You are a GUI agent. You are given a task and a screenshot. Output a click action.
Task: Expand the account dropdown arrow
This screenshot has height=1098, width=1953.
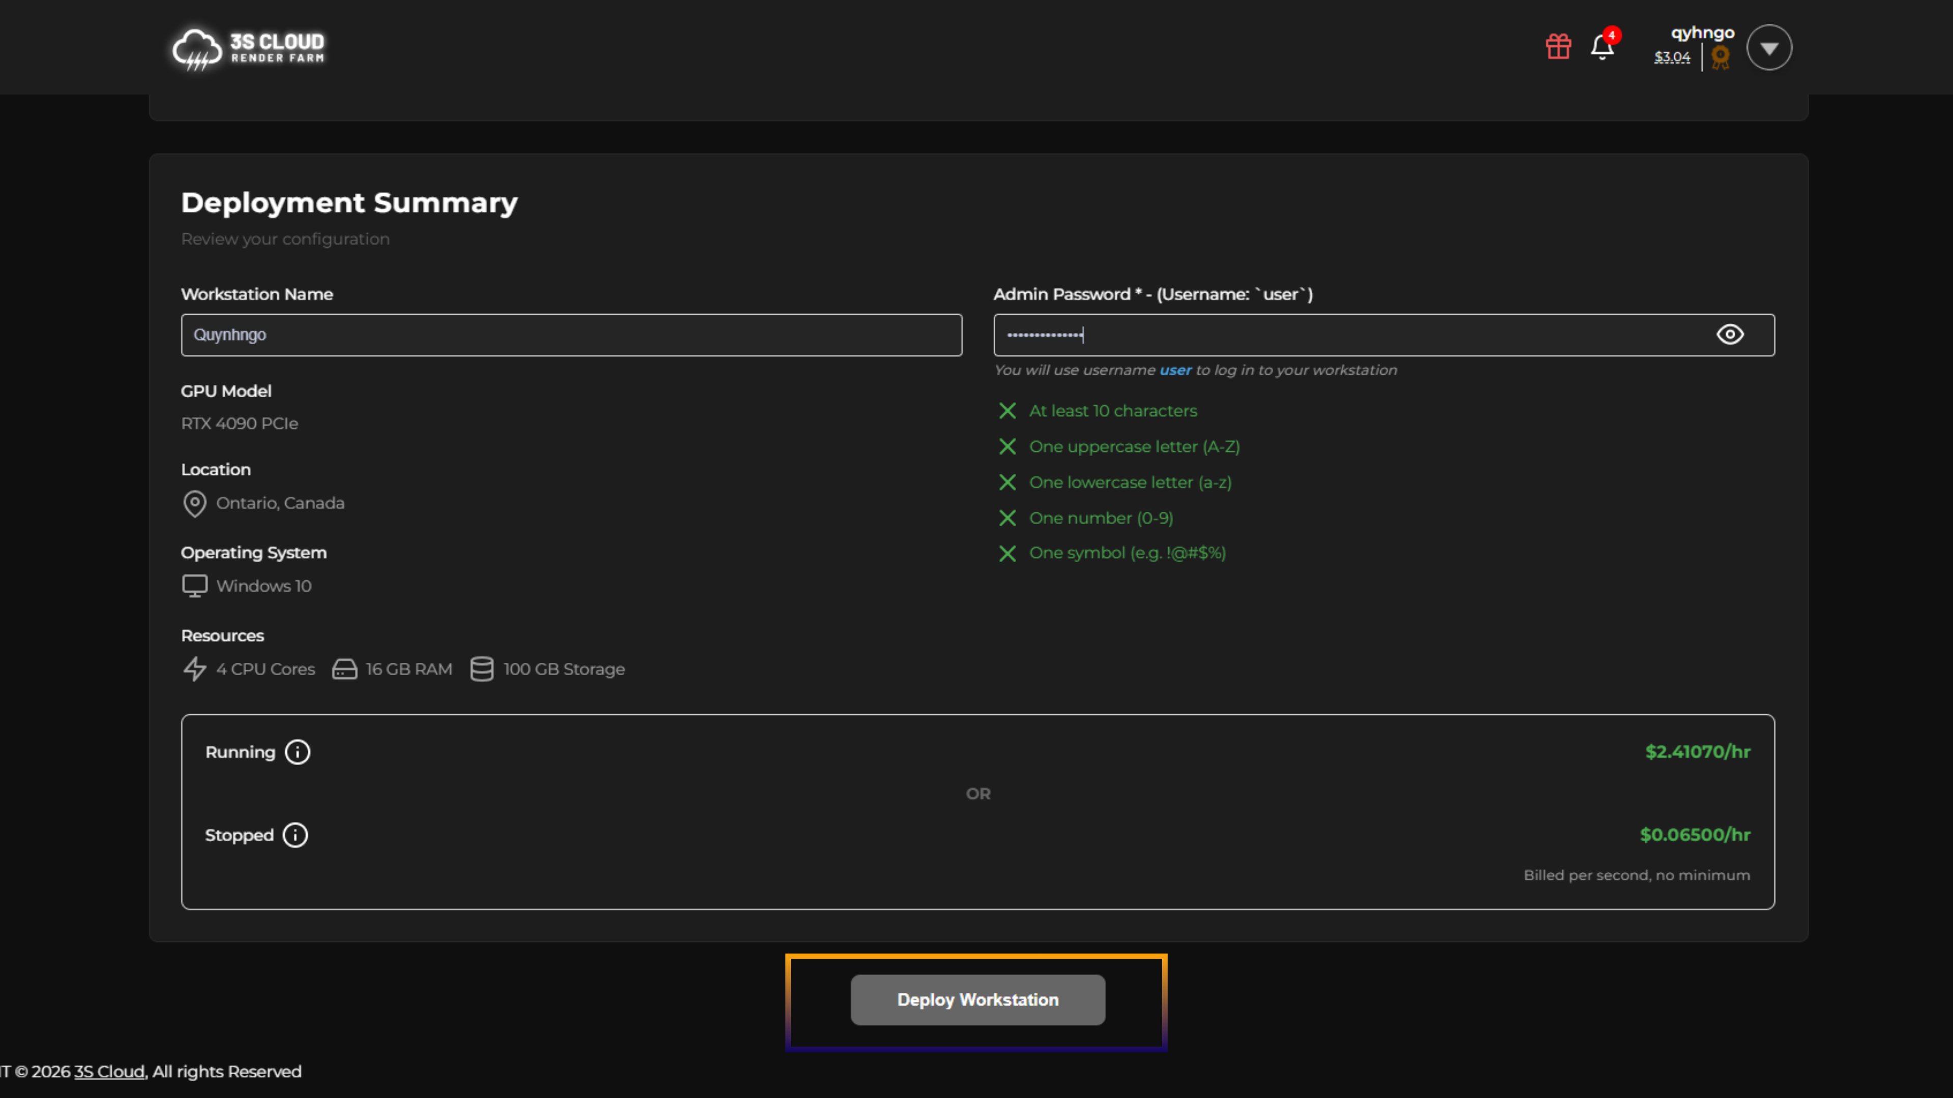[x=1769, y=48]
